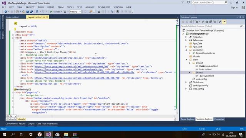Open the Output tab at bottom
The image size is (246, 138).
click(x=31, y=123)
